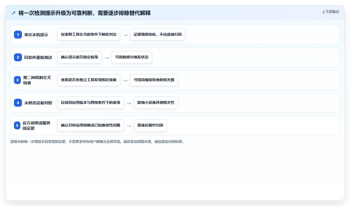The image size is (350, 206).
Task: Select step badge 4 for 未修改设备对照
Action: pyautogui.click(x=18, y=103)
